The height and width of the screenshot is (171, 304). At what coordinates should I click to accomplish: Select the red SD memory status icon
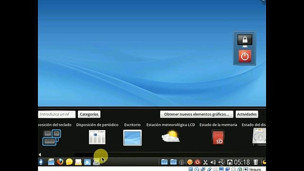point(218,138)
